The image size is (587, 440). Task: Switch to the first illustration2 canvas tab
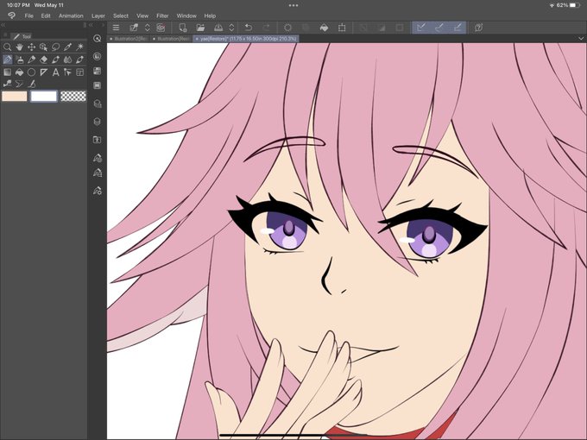pyautogui.click(x=129, y=39)
